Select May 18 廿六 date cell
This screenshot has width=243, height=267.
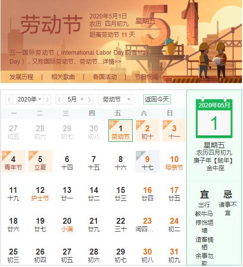coord(13,223)
